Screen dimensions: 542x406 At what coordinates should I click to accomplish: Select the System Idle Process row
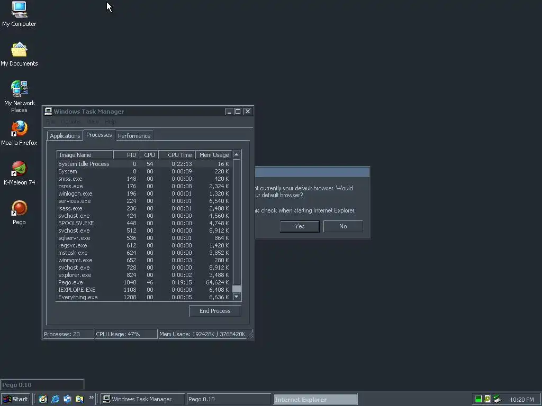[x=144, y=164]
